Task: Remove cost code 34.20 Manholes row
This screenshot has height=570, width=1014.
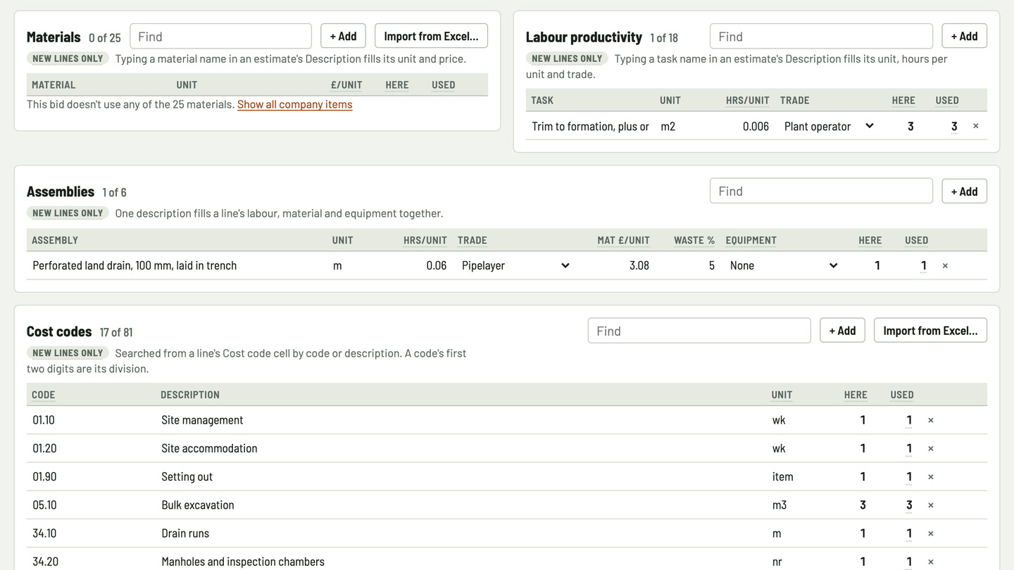Action: click(930, 562)
